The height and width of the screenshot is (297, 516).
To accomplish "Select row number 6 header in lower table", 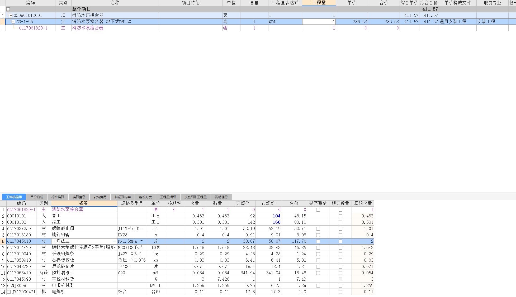I will [3, 241].
